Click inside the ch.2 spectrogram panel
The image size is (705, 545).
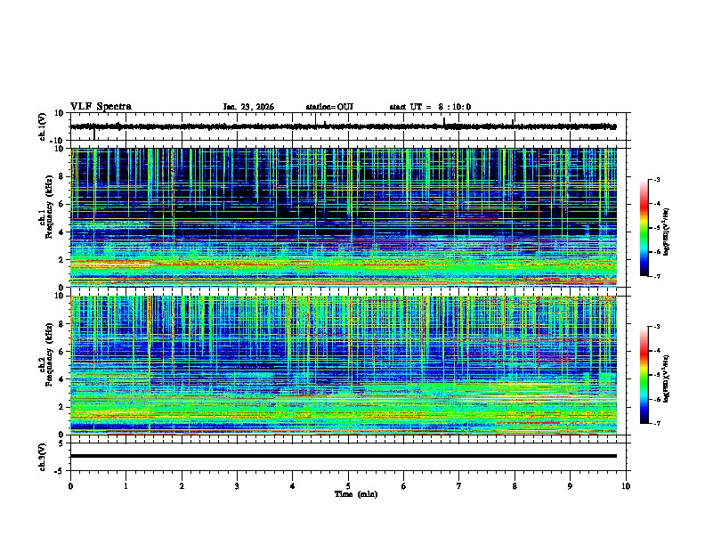[344, 365]
